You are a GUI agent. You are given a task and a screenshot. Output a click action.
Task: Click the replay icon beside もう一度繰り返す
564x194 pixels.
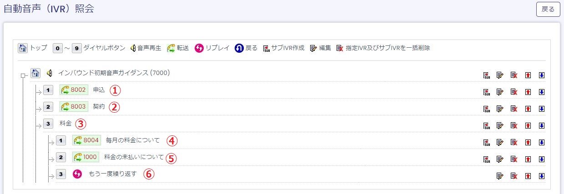pyautogui.click(x=77, y=174)
